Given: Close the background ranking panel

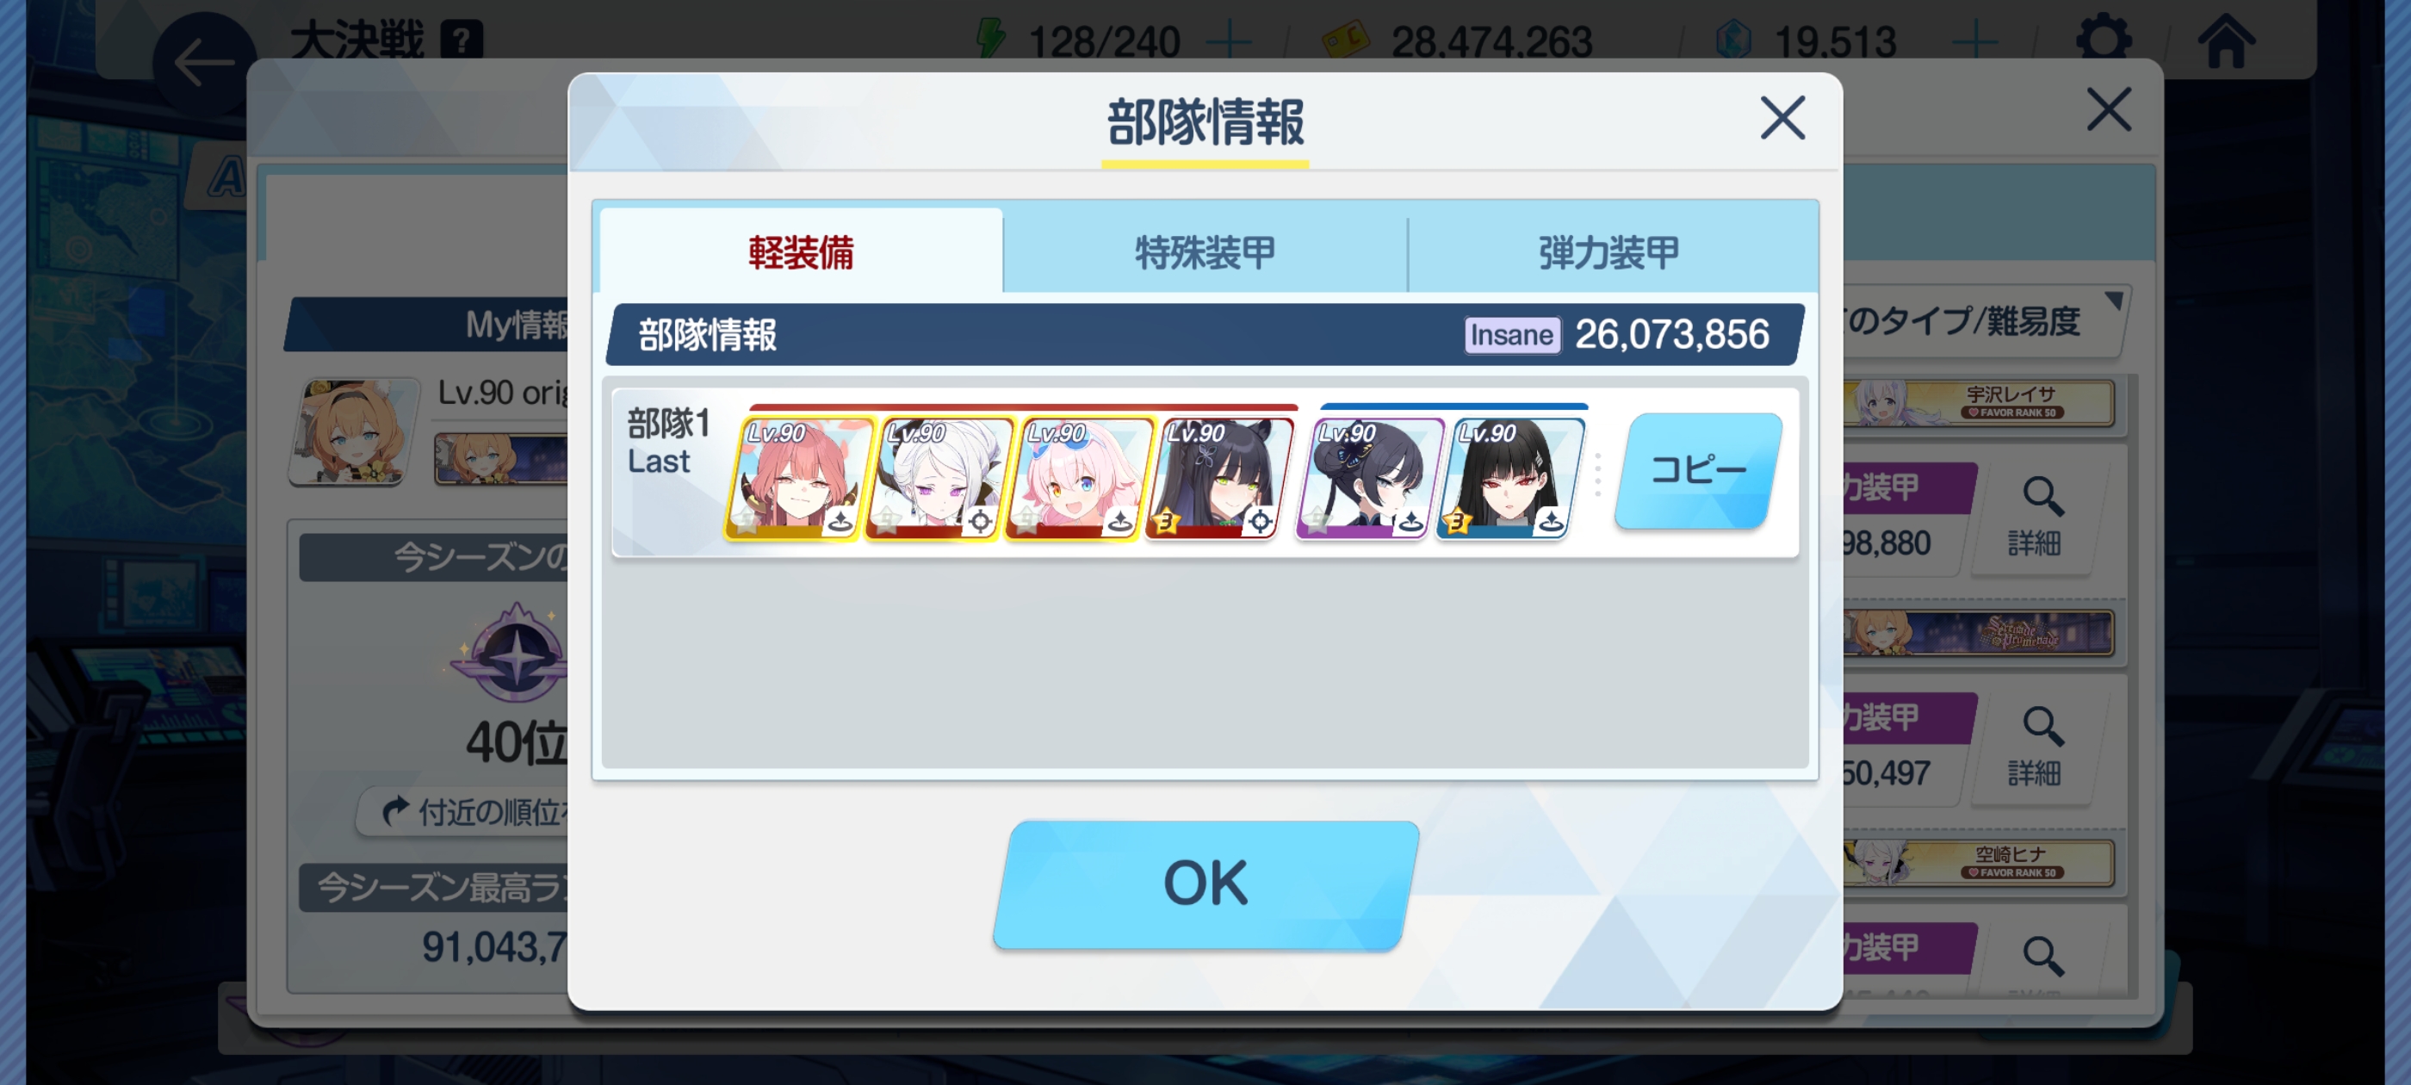Looking at the screenshot, I should (2108, 109).
